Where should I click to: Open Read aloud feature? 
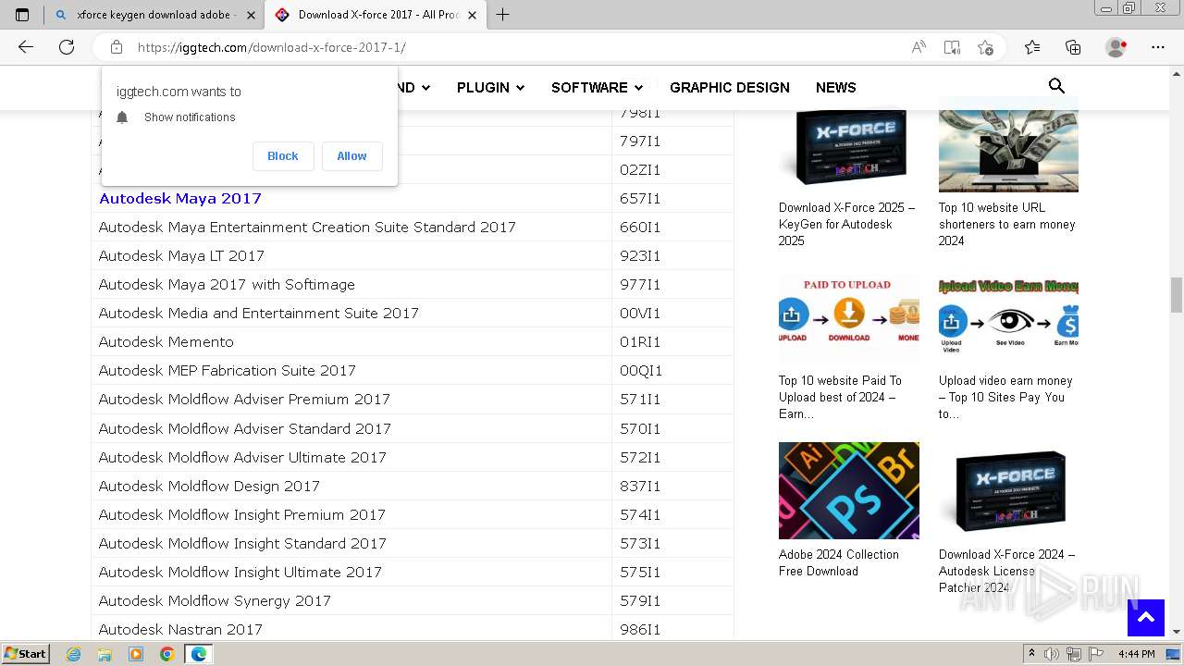(x=919, y=47)
